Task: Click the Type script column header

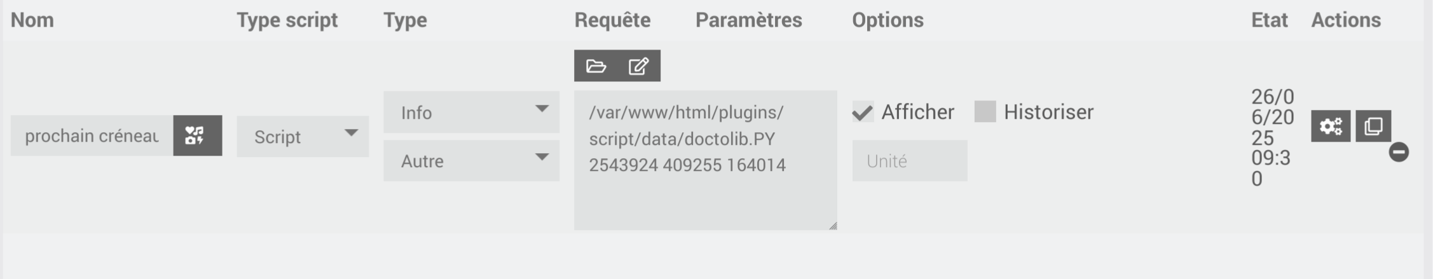Action: (x=287, y=20)
